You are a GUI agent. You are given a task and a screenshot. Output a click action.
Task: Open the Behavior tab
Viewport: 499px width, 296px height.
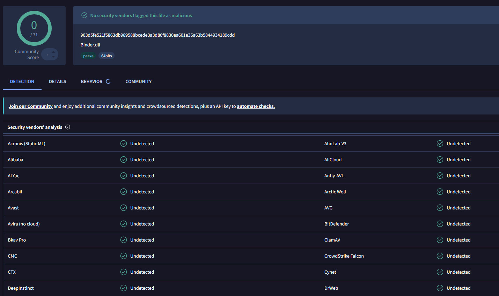[x=92, y=81]
